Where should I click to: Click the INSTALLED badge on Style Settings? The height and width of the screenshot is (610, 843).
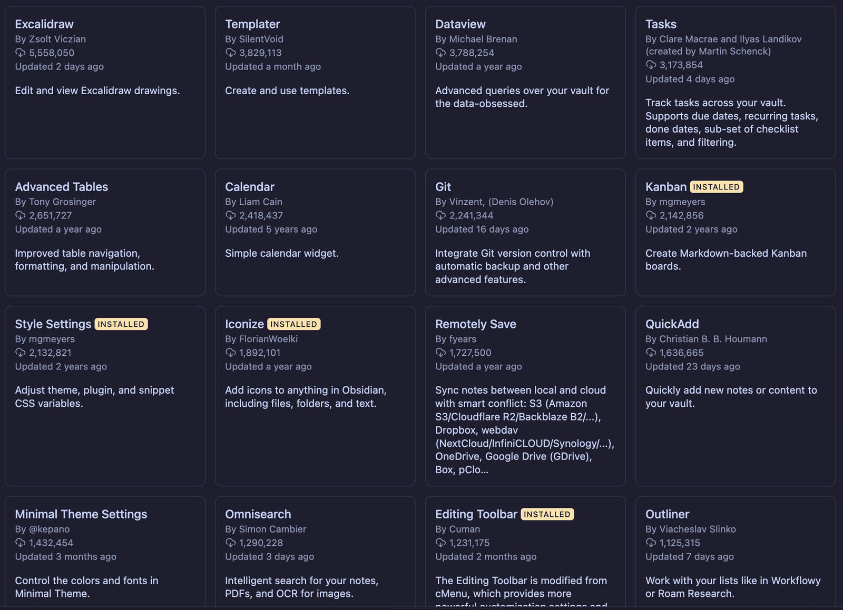point(121,324)
